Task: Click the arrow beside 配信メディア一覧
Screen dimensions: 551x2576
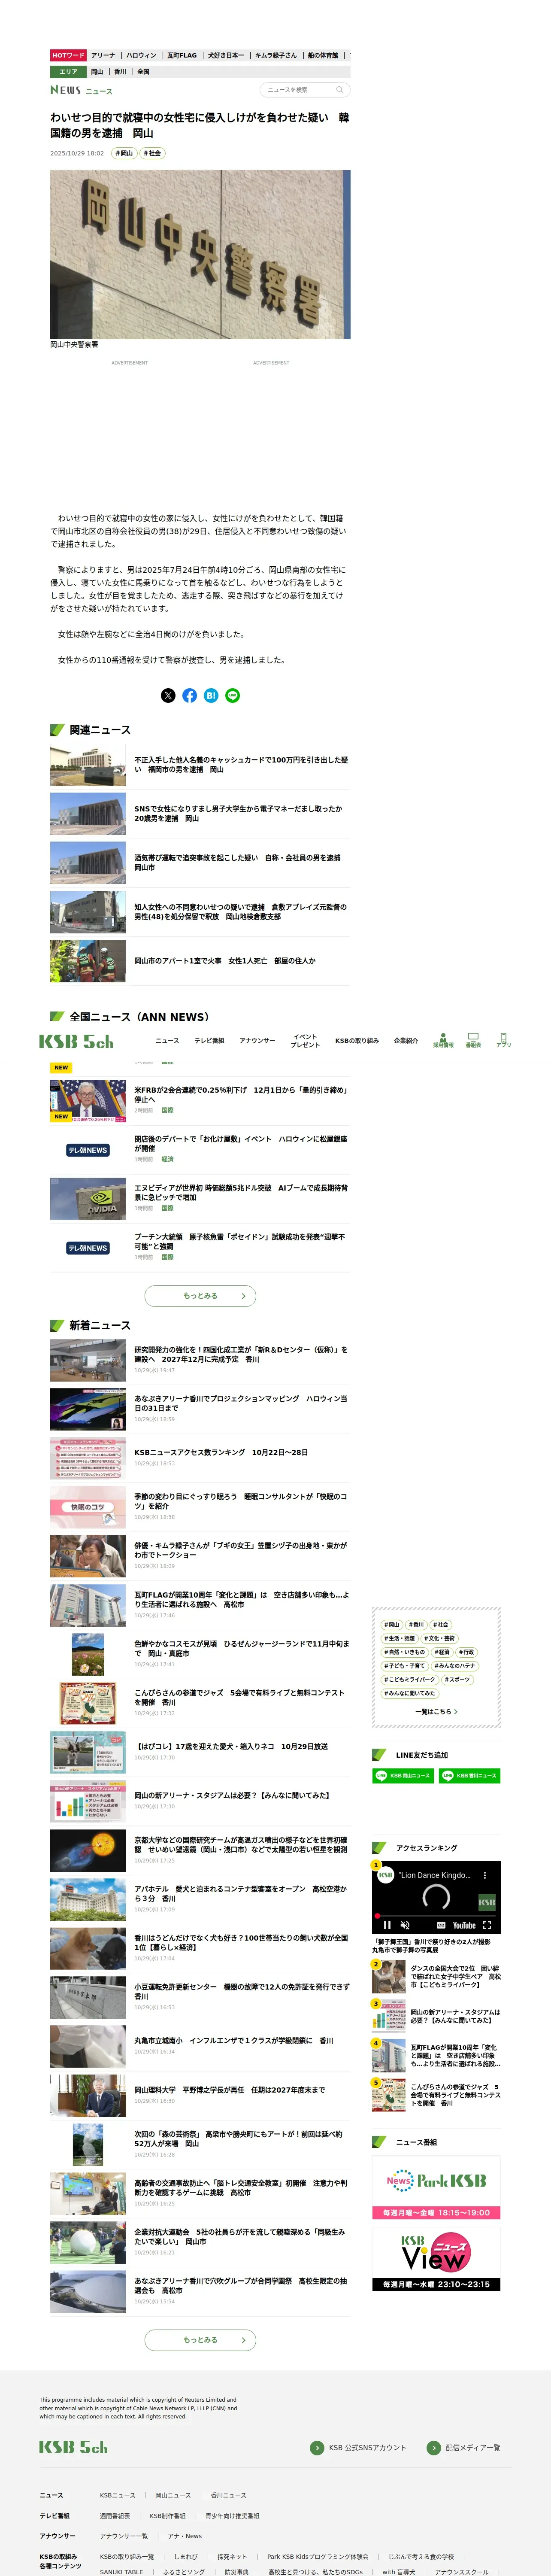Action: point(433,2447)
